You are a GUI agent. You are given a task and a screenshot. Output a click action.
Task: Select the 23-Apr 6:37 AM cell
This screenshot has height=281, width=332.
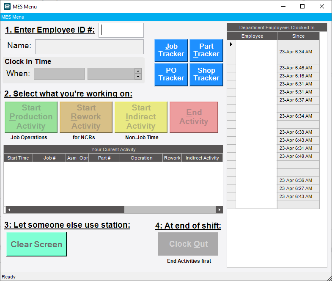point(298,100)
